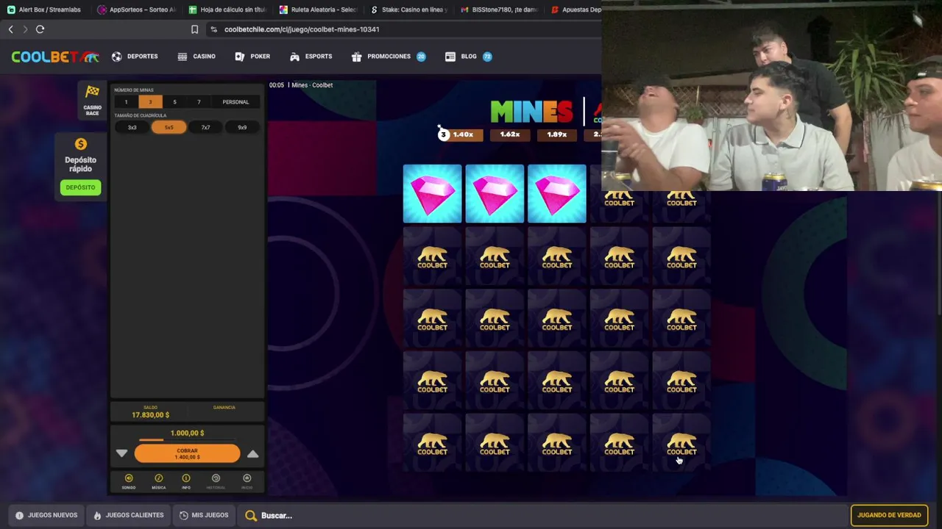Open Juegos Nuevos at the bottom bar

tap(46, 515)
